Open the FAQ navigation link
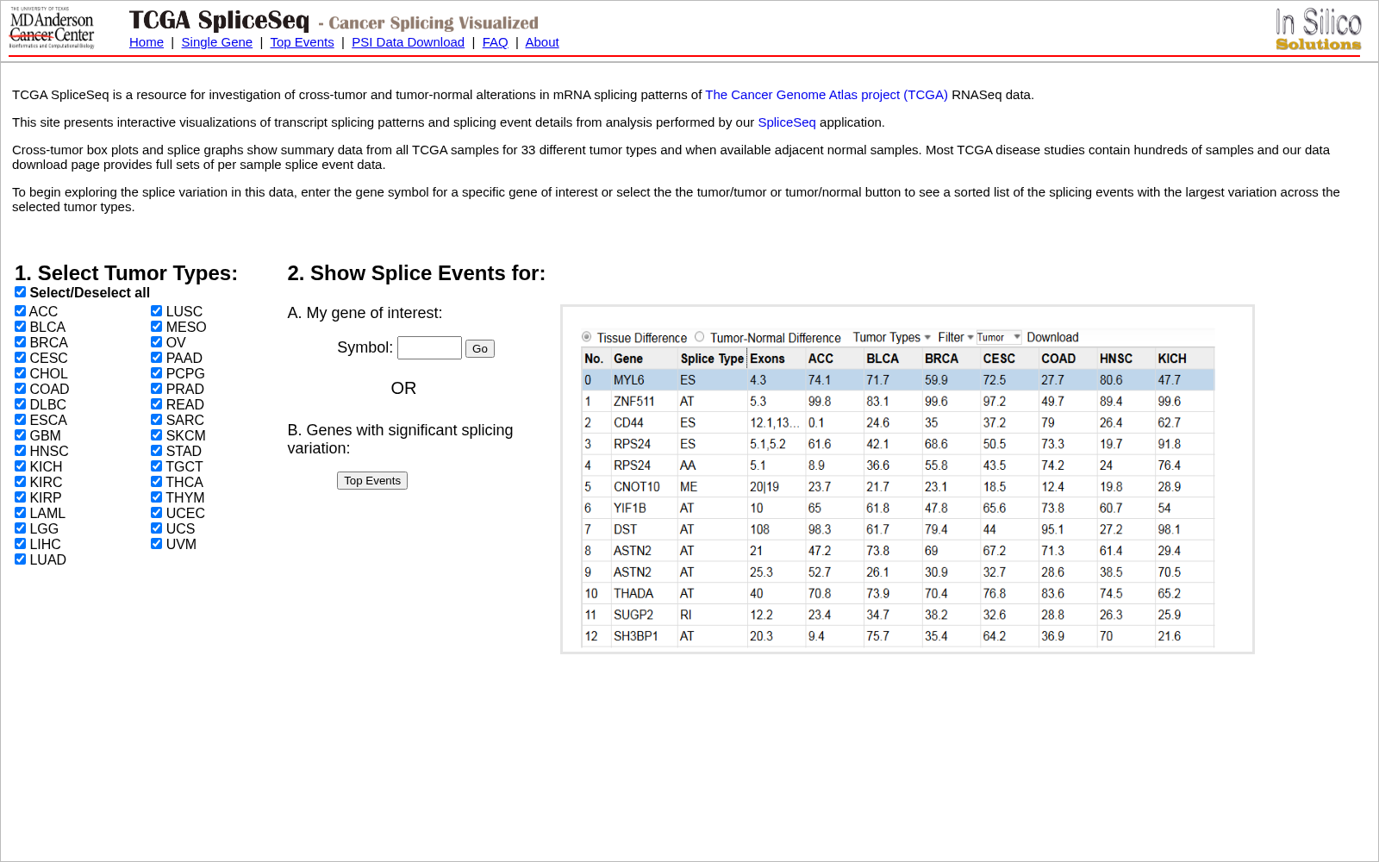Screen dimensions: 1379x862 coord(495,42)
